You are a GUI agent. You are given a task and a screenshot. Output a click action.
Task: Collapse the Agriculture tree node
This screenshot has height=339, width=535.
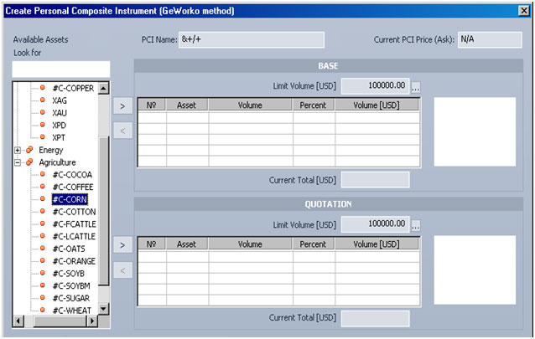click(x=18, y=162)
